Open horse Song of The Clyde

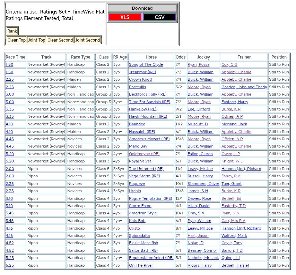[146, 65]
